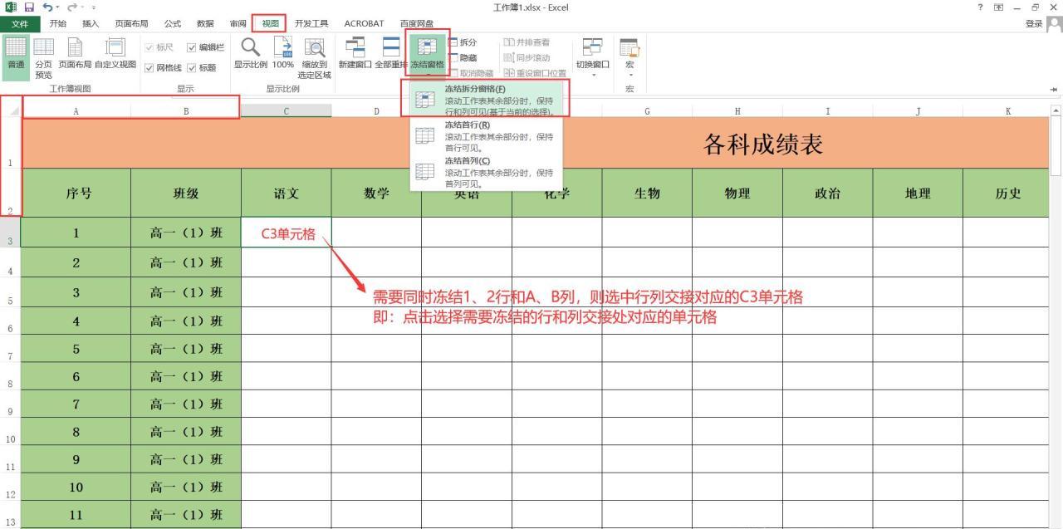The height and width of the screenshot is (529, 1063).
Task: Switch to the 数据 data tab
Action: 205,23
